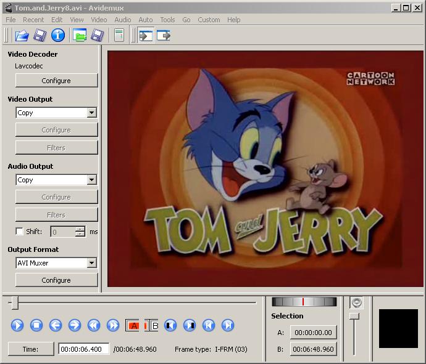Expand the Video Output codec dropdown
Screen dimensions: 426x364
pyautogui.click(x=92, y=113)
